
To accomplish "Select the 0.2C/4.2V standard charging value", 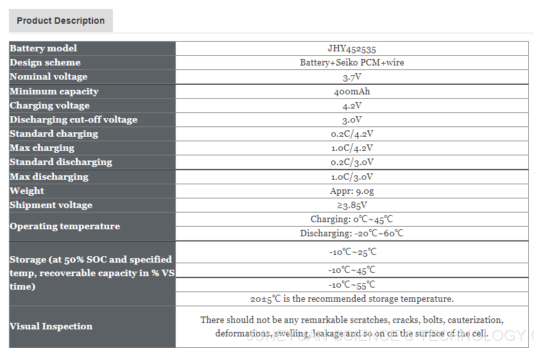I will (x=352, y=134).
